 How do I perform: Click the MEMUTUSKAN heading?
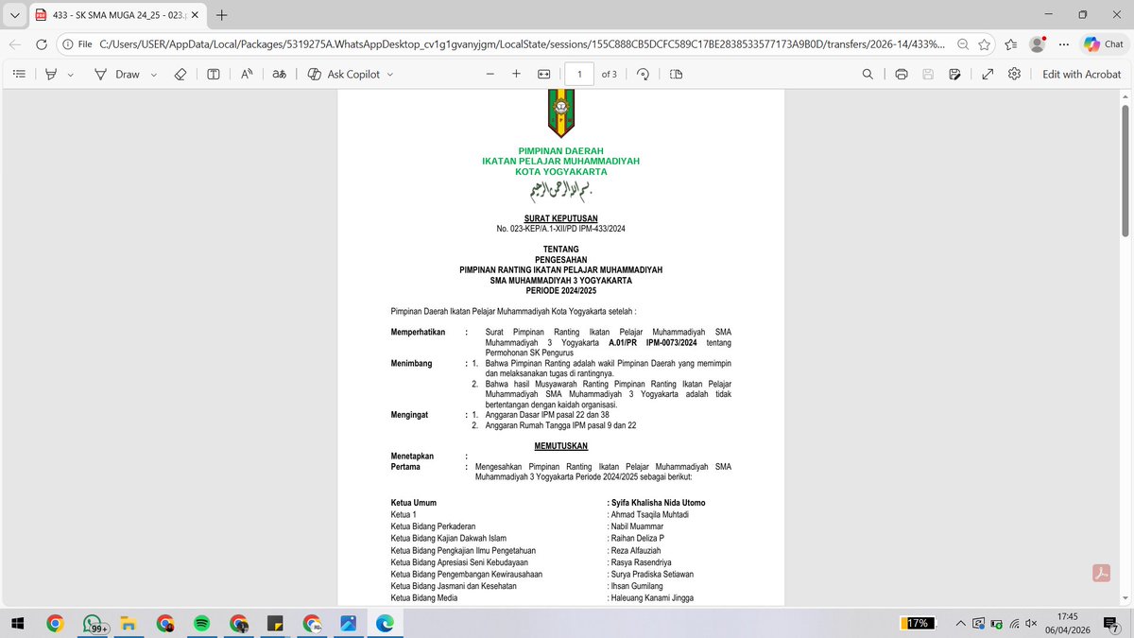(560, 445)
